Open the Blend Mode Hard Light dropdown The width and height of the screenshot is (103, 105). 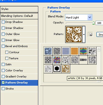(x=78, y=17)
